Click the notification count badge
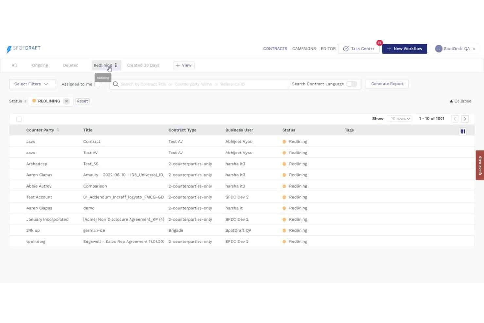Viewport: 484px width, 323px height. 379,43
